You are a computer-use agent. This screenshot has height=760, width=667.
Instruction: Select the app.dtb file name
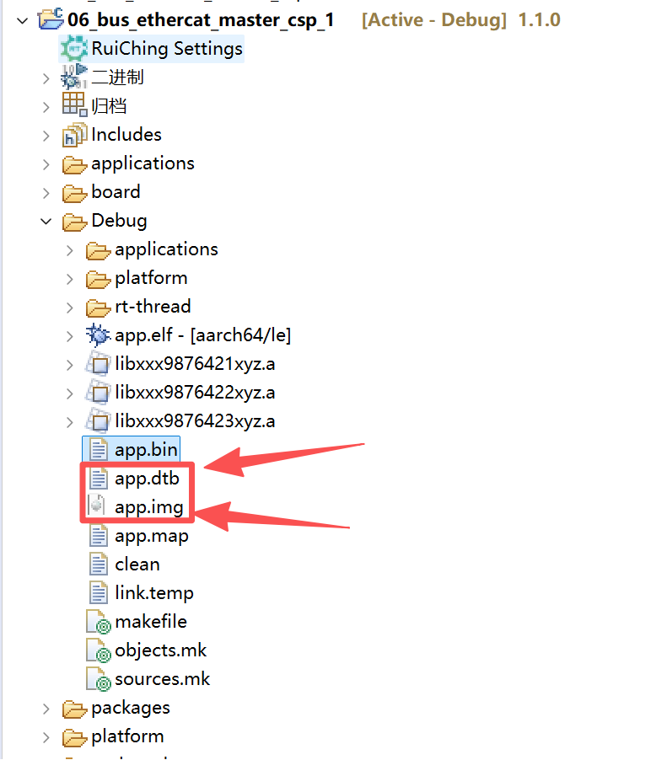coord(147,479)
